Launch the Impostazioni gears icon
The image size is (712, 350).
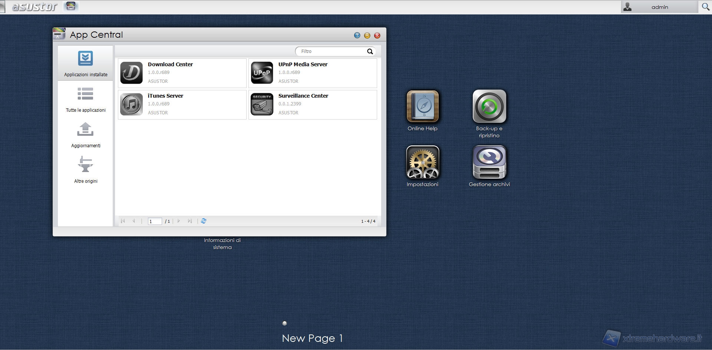click(x=422, y=162)
